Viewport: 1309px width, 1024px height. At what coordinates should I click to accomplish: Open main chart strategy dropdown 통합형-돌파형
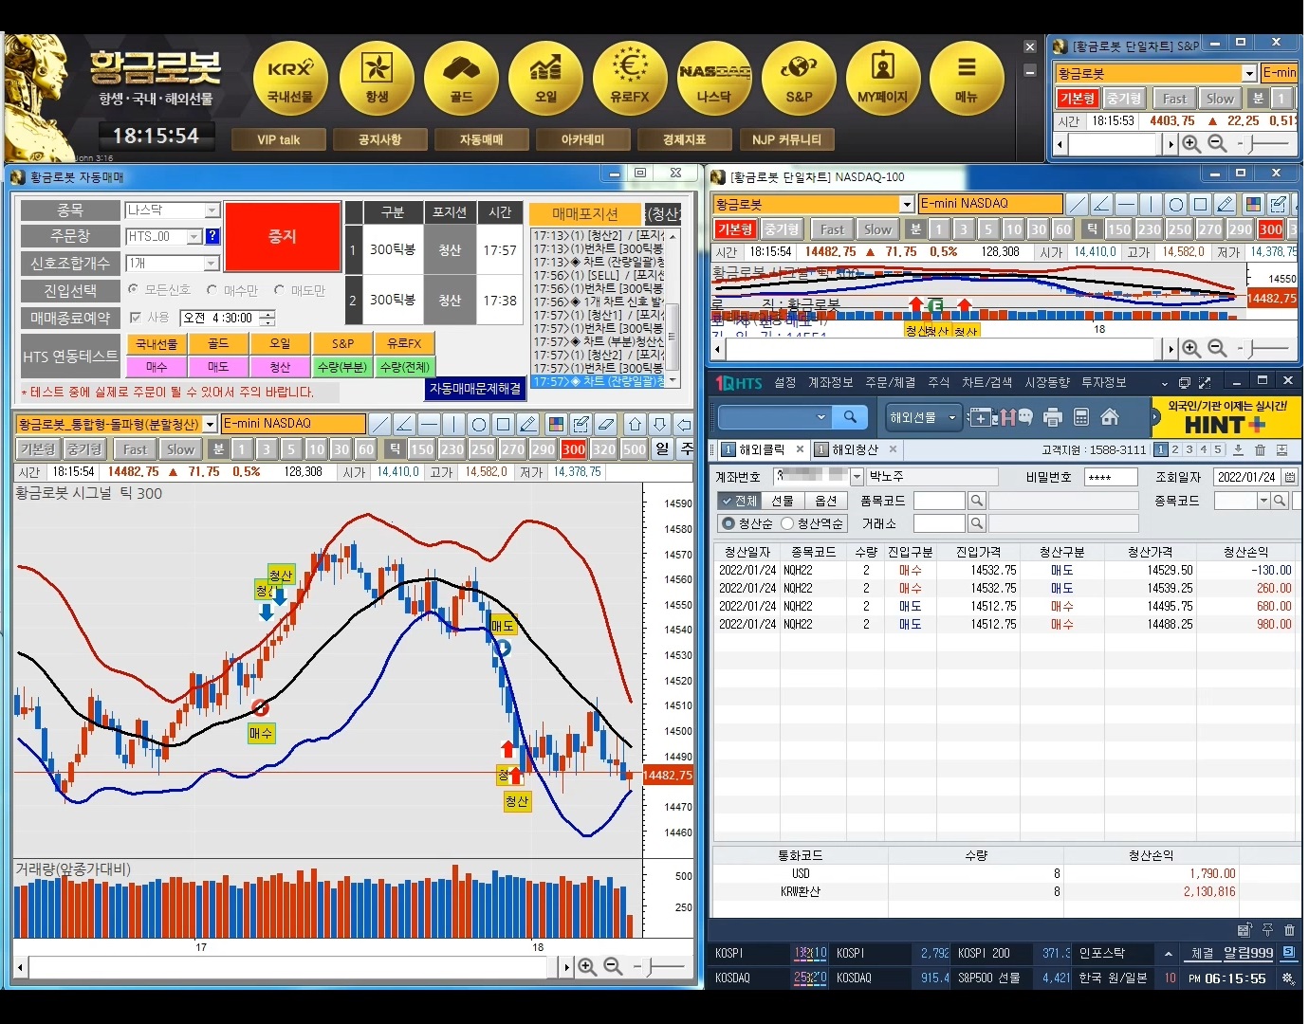[210, 424]
